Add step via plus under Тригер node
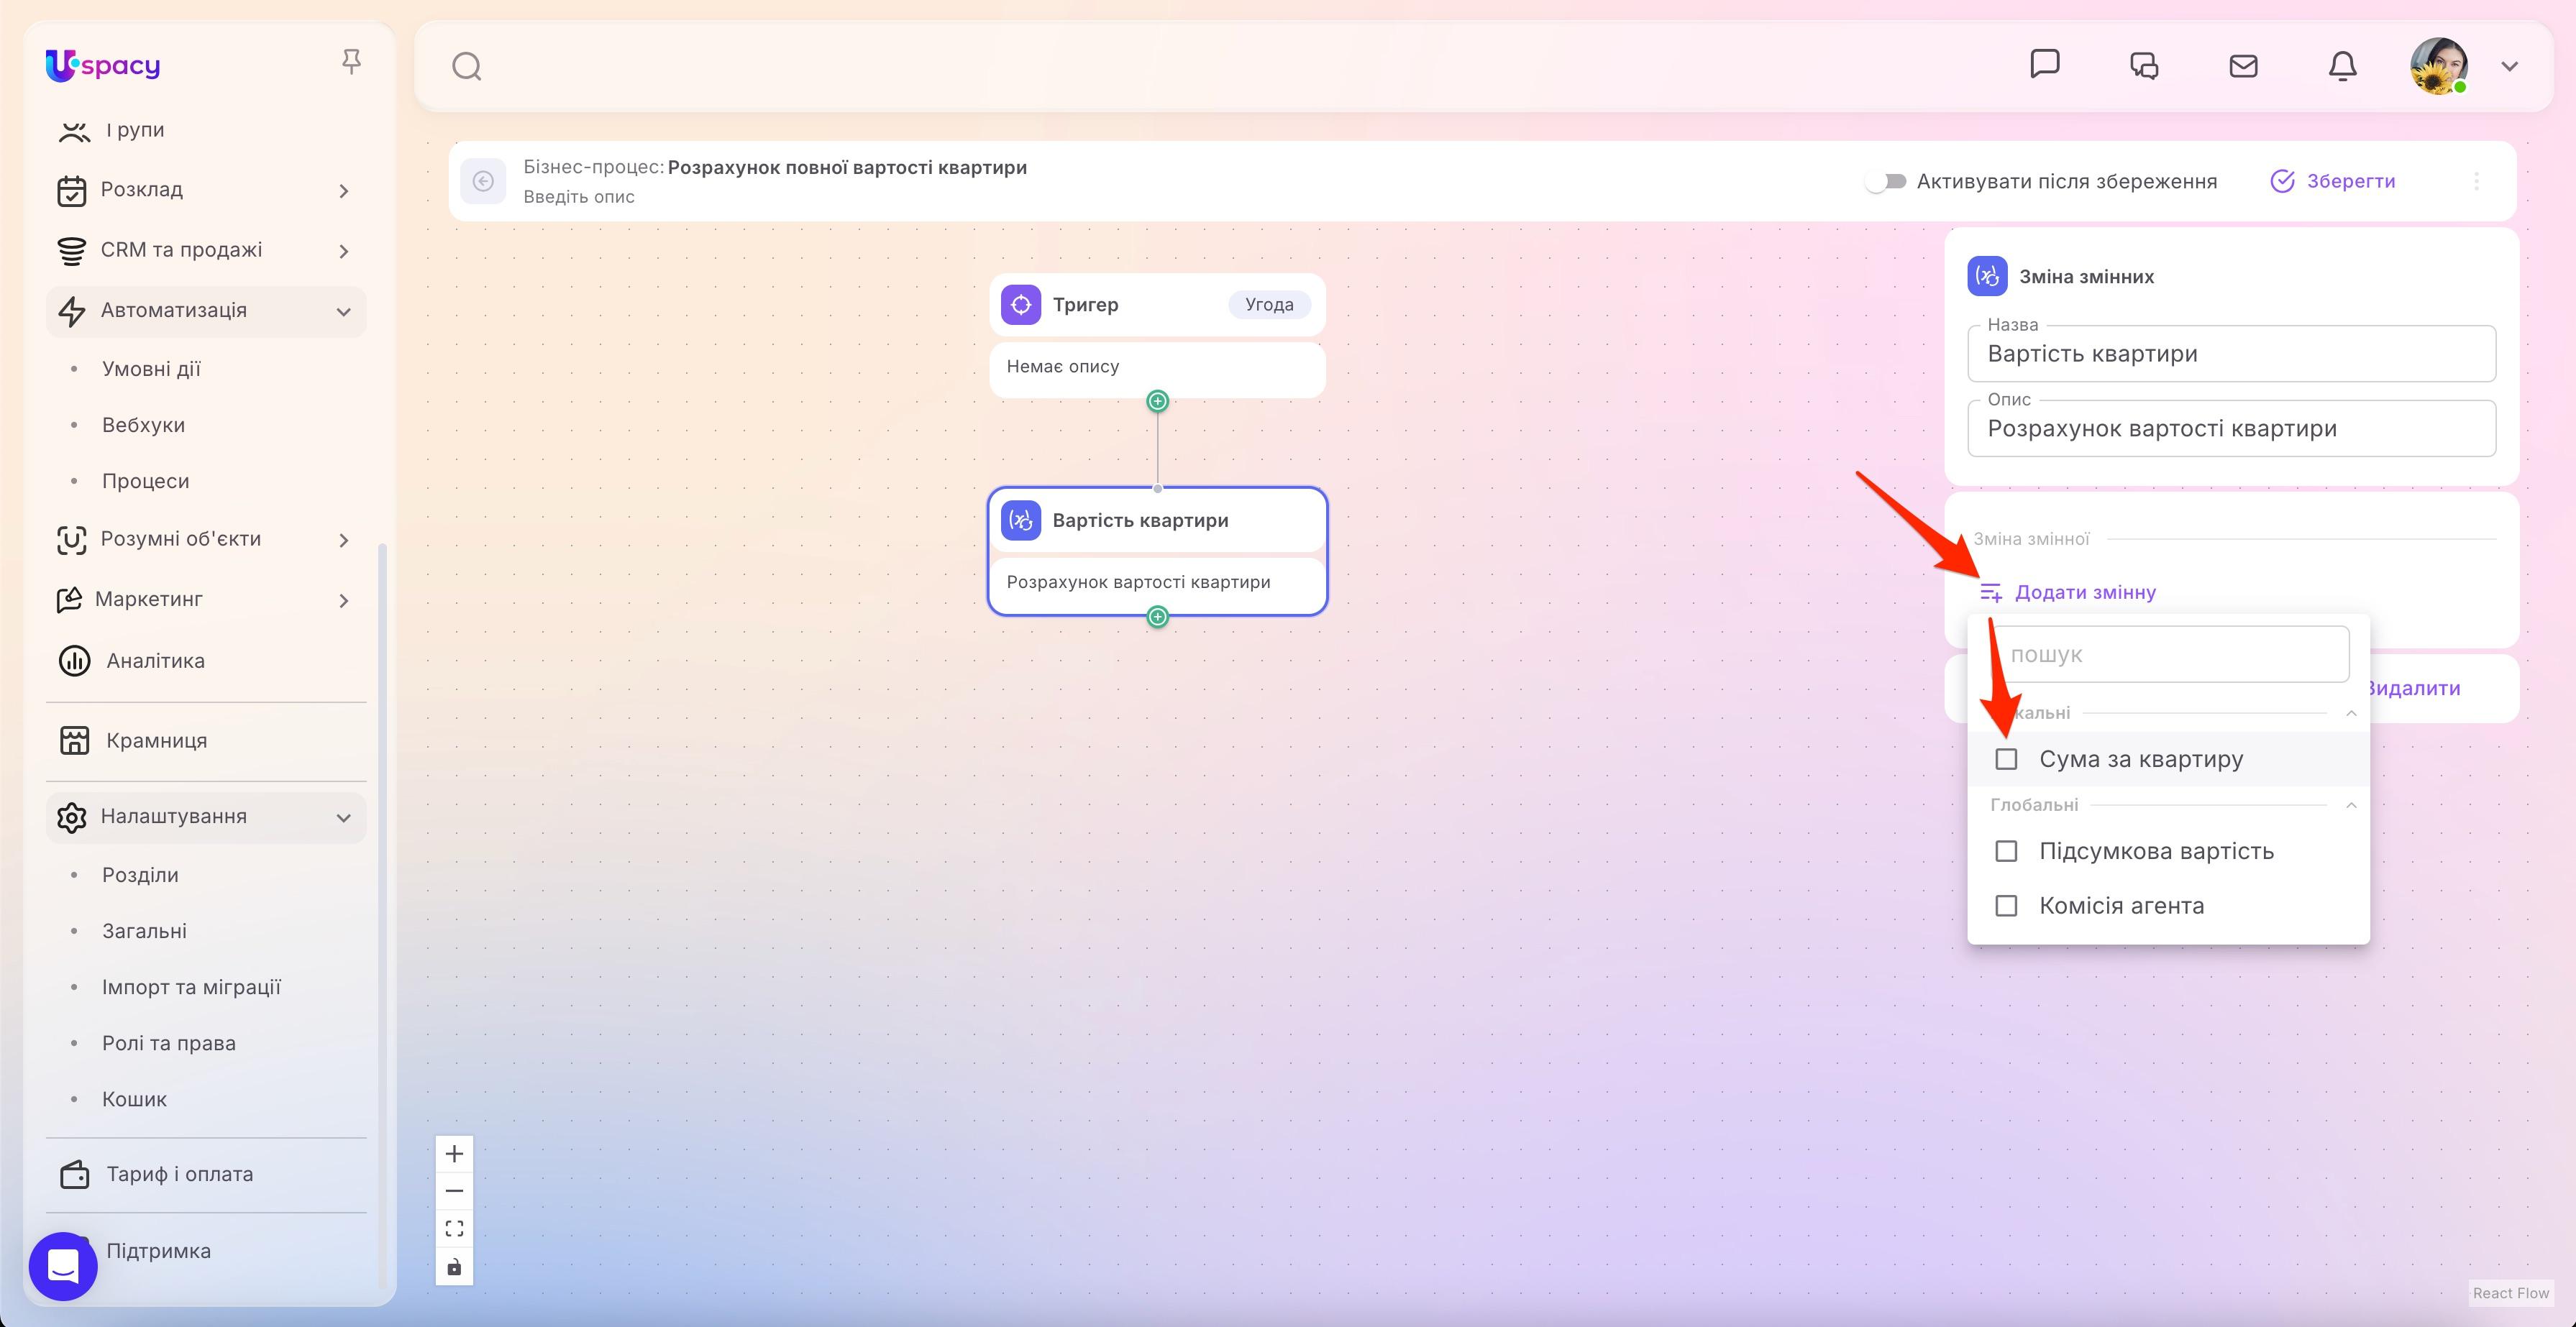The image size is (2576, 1327). pyautogui.click(x=1157, y=400)
